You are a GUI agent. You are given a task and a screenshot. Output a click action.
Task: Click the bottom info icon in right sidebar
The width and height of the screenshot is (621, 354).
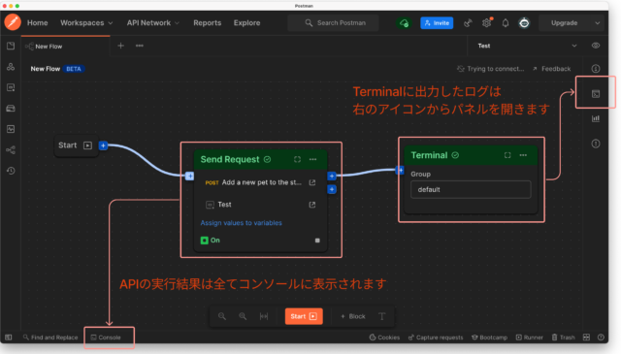coord(596,144)
